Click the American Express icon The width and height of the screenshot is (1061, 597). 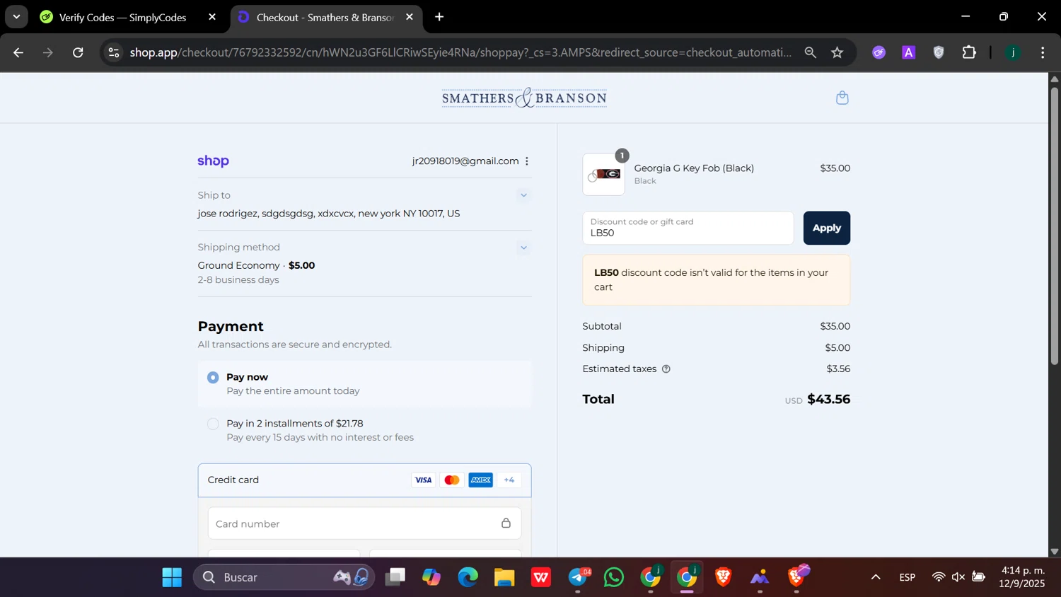(480, 480)
